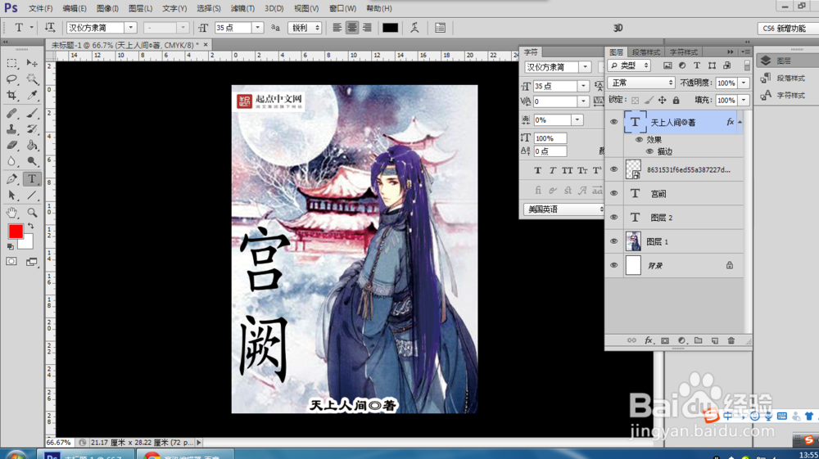Hide the 8631531f6ed55a387227d smart object layer

point(613,169)
